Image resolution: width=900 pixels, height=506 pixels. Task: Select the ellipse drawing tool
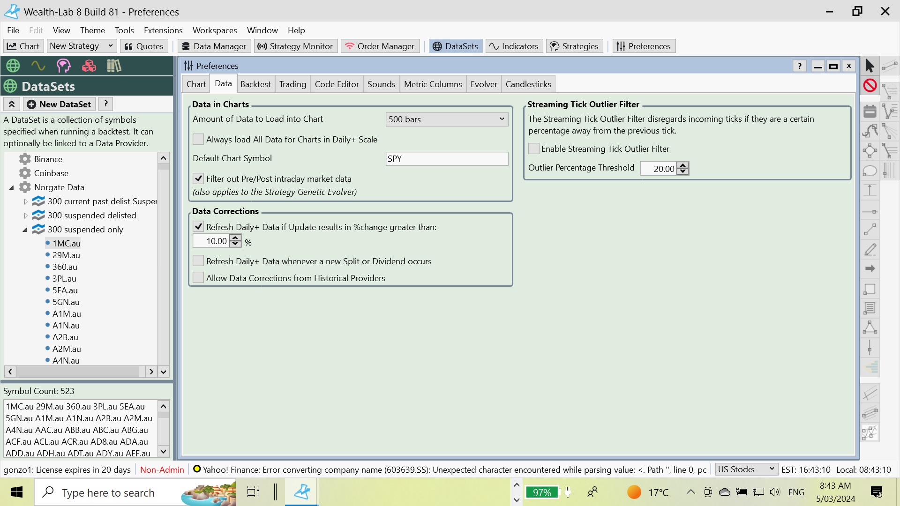click(x=870, y=171)
